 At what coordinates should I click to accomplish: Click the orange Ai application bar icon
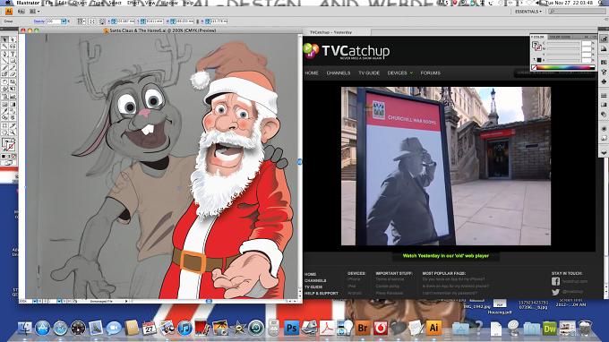tap(9, 12)
